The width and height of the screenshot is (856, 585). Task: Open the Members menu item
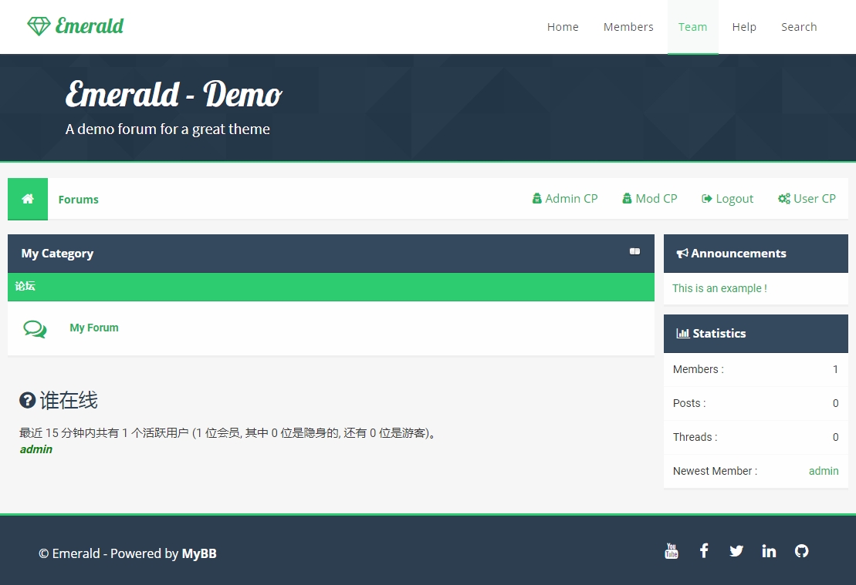pyautogui.click(x=628, y=27)
